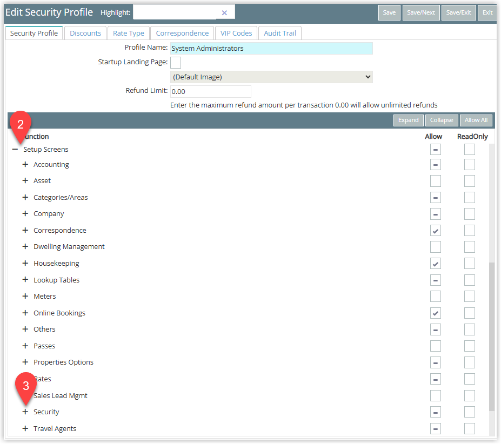Open the Audit Trail tab

280,33
